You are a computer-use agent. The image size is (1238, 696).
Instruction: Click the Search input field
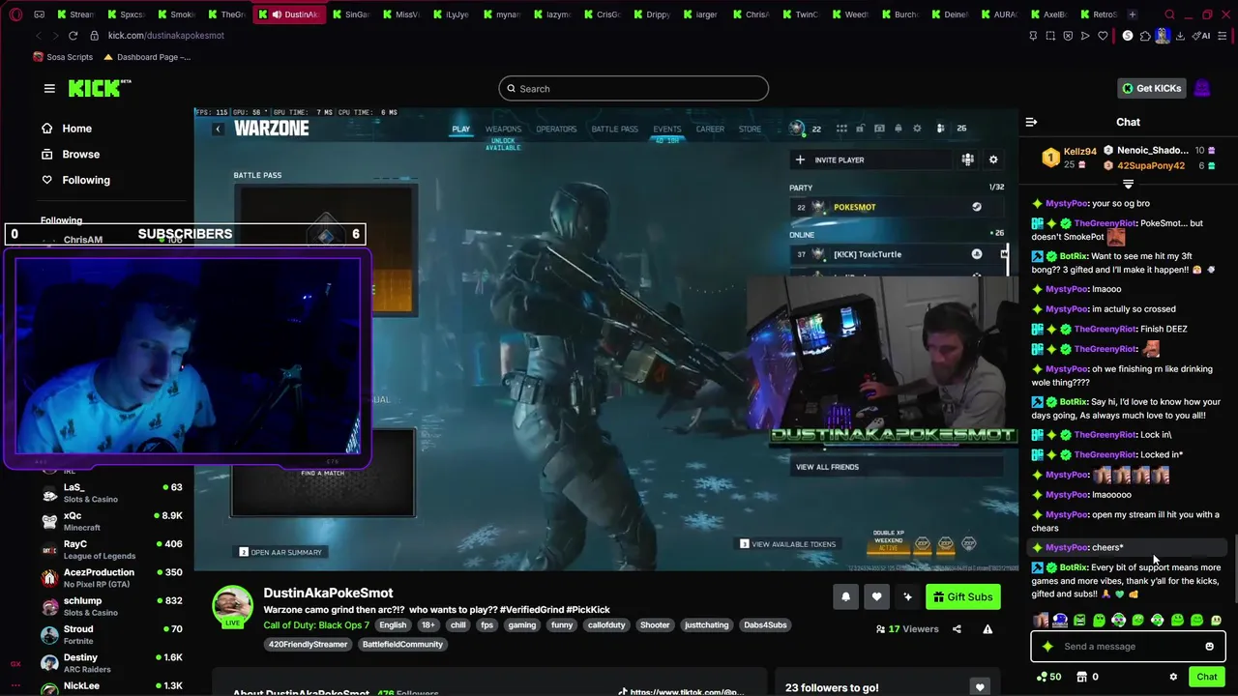pyautogui.click(x=634, y=89)
